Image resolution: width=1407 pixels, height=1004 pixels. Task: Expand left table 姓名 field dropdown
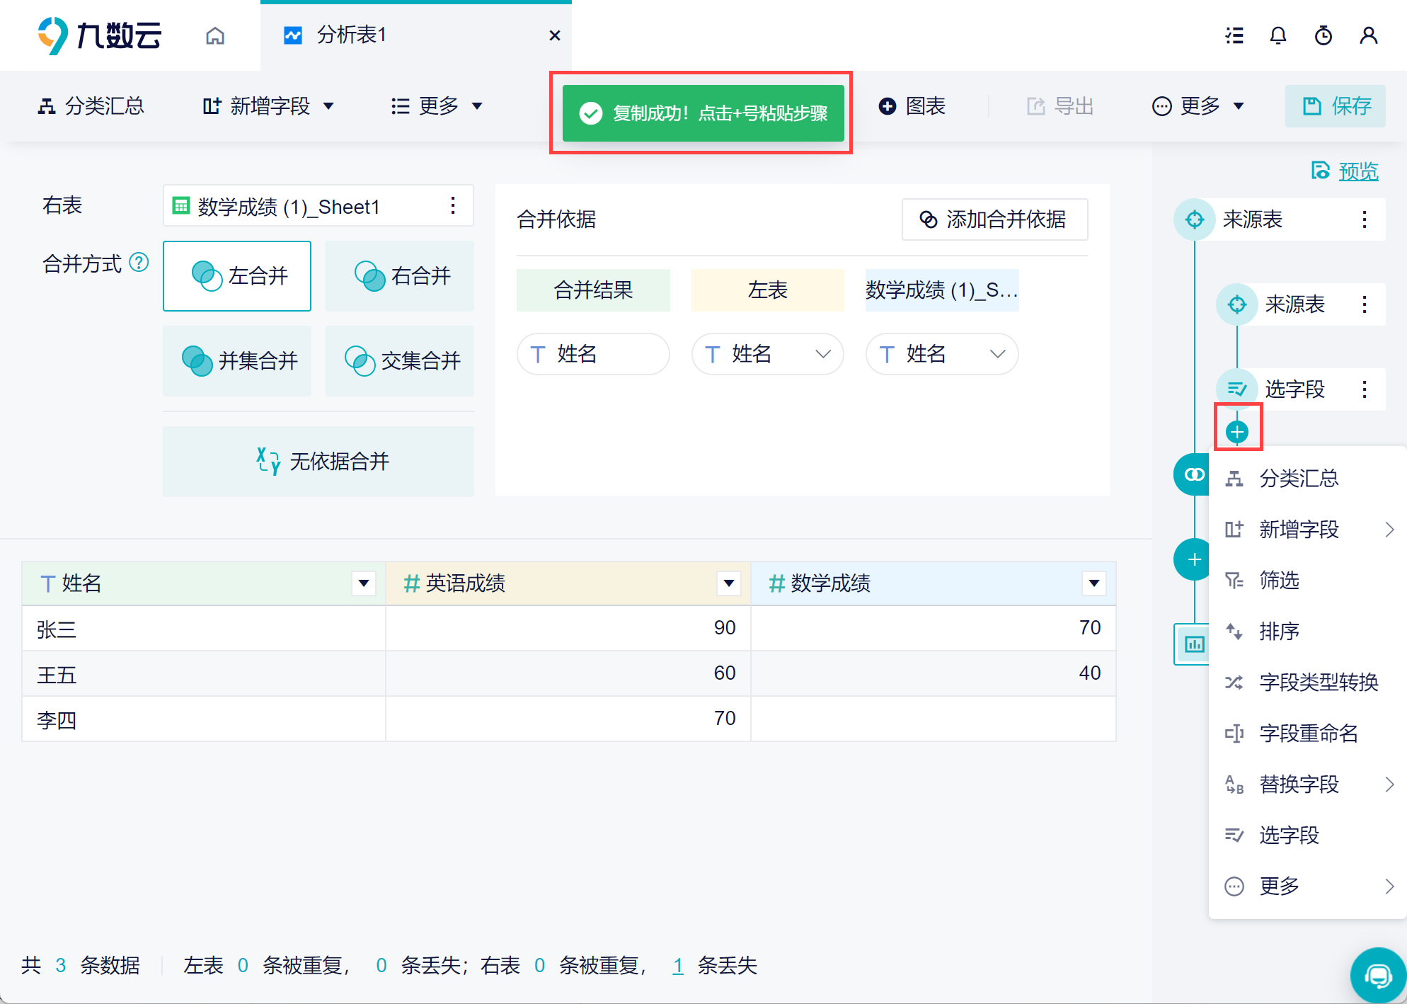coord(822,354)
